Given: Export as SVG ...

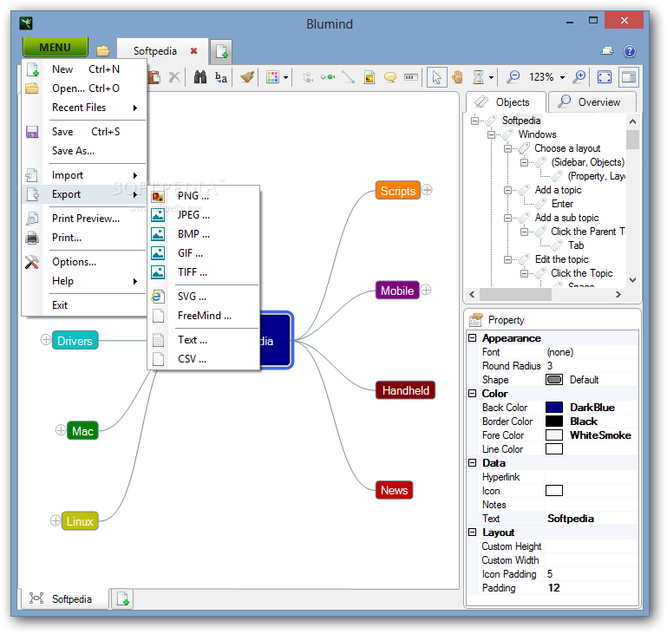Looking at the screenshot, I should (x=204, y=297).
